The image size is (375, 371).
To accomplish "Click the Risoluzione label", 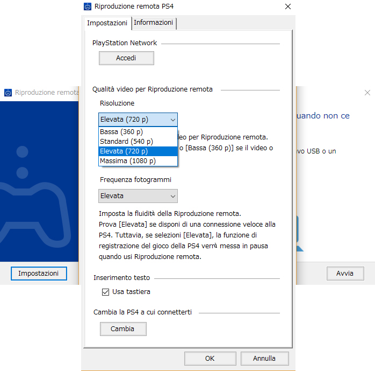I will [117, 103].
